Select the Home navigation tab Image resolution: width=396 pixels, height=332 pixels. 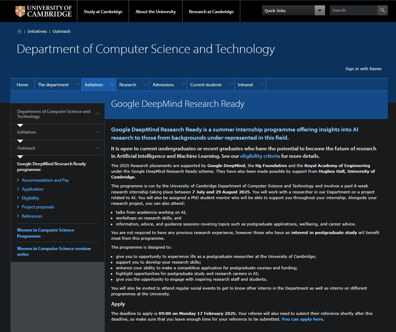(x=22, y=84)
